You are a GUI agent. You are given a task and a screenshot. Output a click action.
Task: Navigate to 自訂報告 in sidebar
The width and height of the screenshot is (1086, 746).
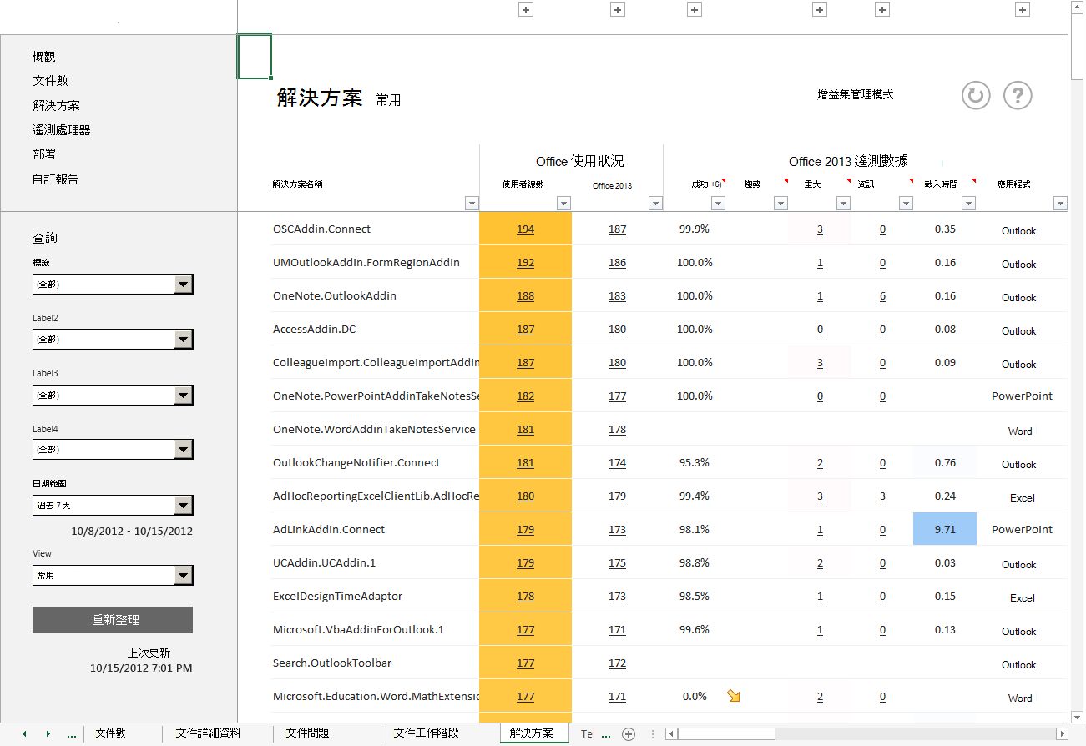tap(56, 179)
